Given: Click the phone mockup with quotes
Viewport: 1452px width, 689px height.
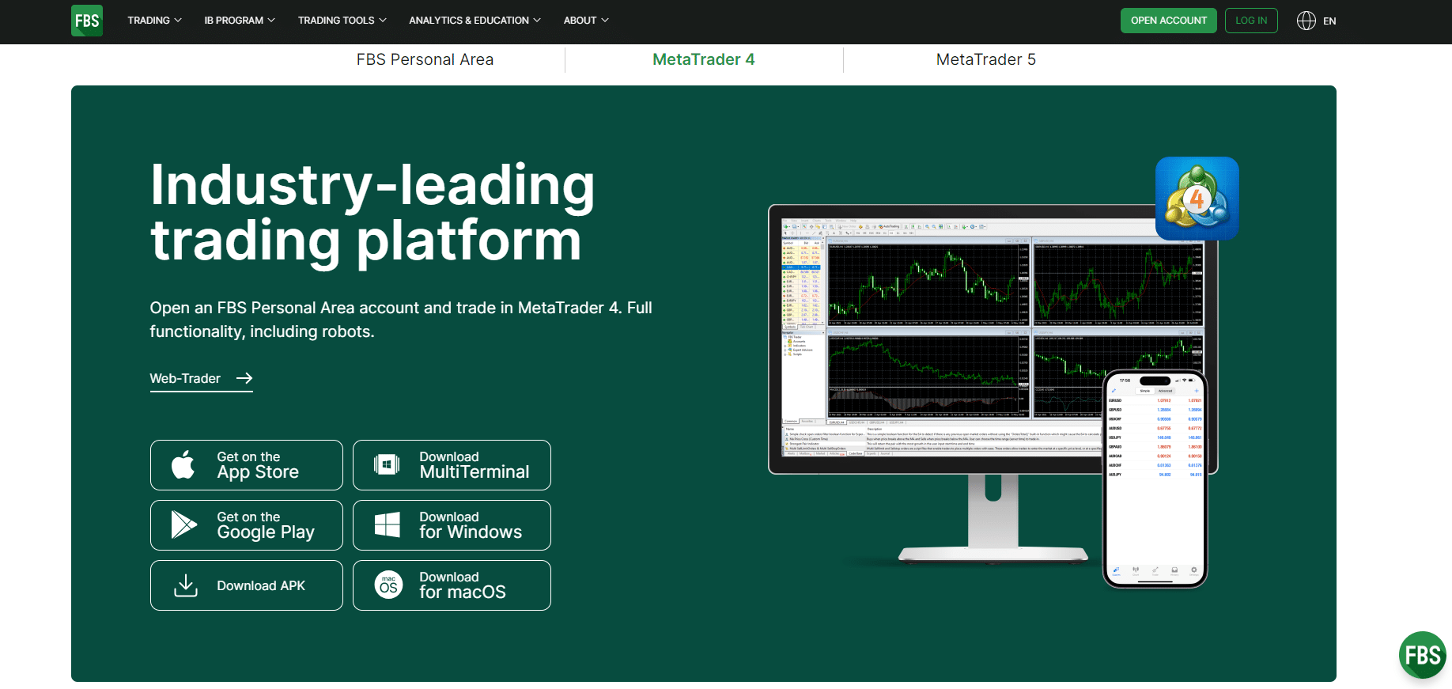Looking at the screenshot, I should click(1155, 479).
